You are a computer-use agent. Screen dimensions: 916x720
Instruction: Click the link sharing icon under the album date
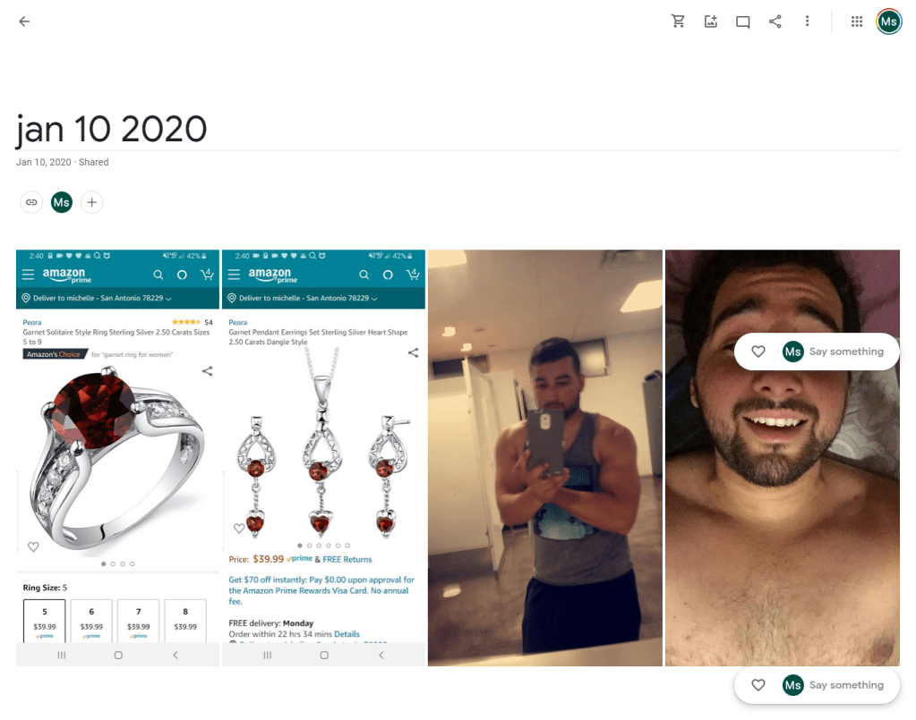(x=31, y=202)
